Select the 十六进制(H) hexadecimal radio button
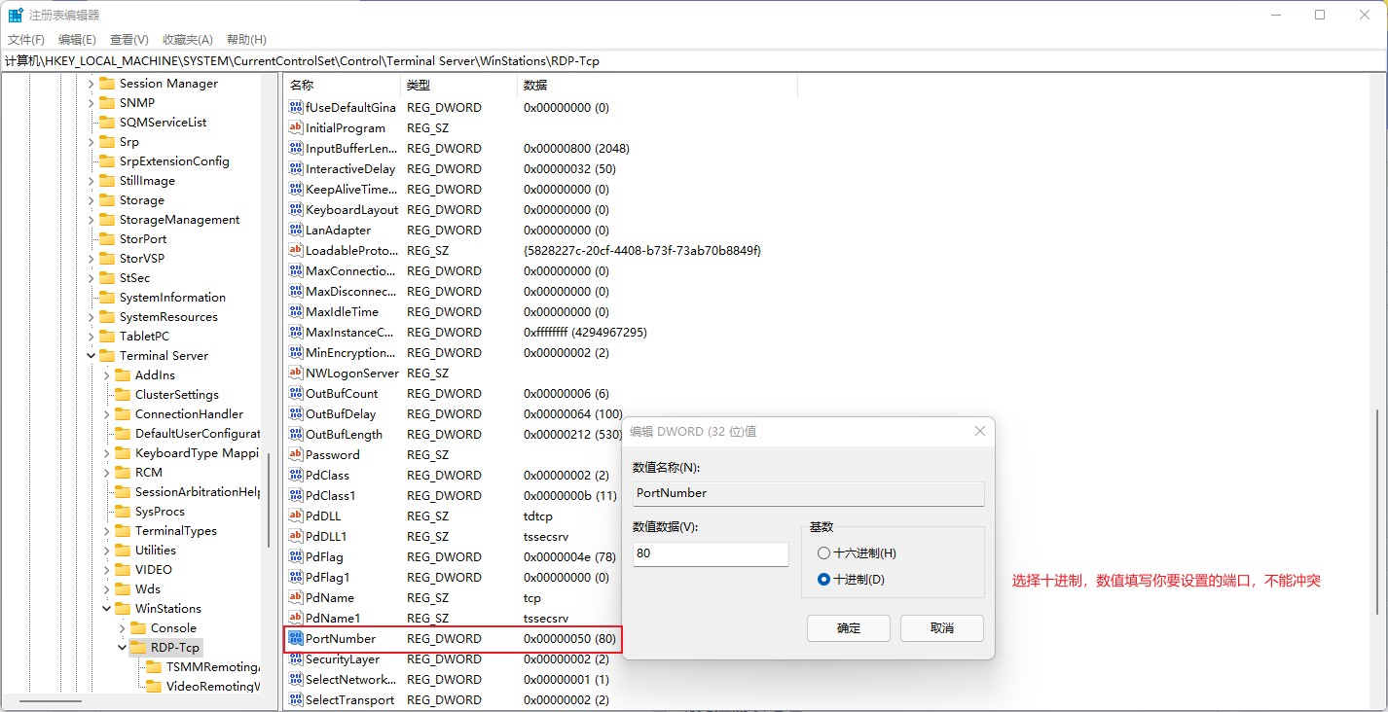Image resolution: width=1388 pixels, height=712 pixels. pyautogui.click(x=823, y=553)
